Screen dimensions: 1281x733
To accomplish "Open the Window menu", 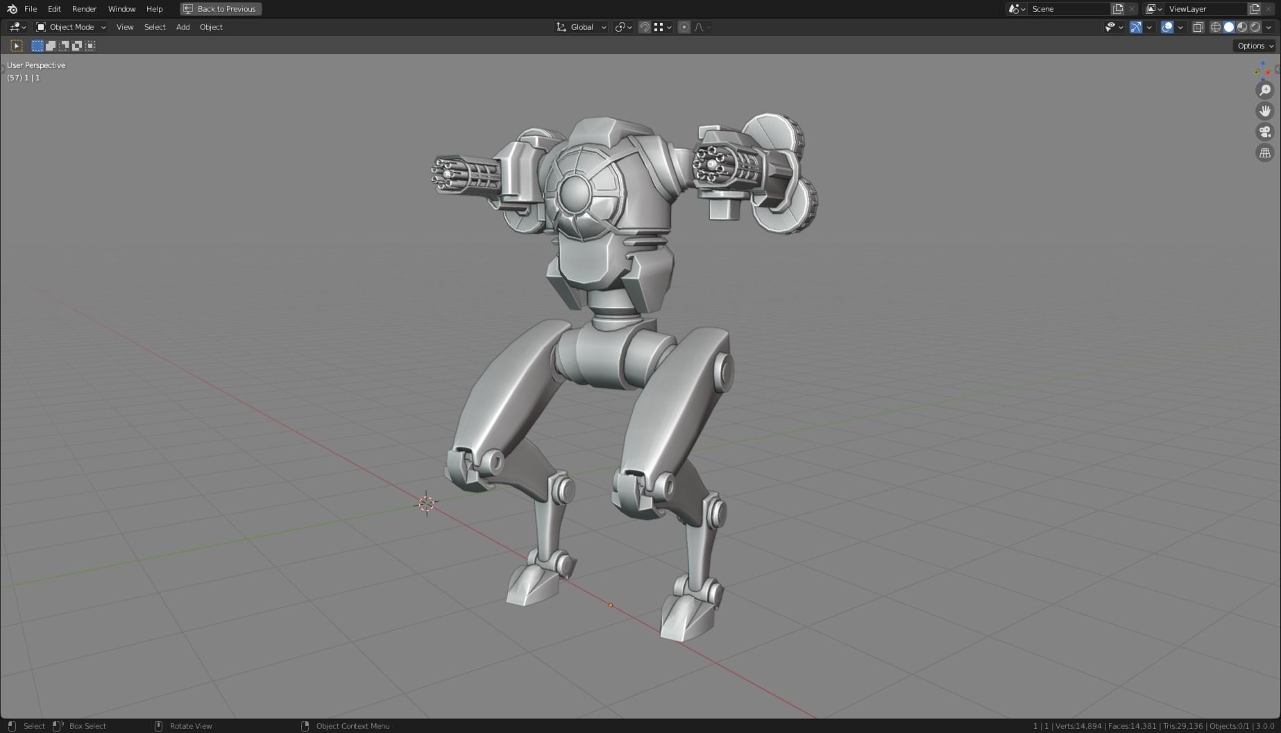I will coord(121,9).
